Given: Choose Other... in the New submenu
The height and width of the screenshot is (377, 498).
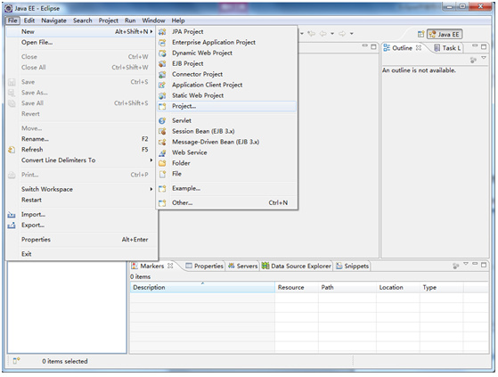Looking at the screenshot, I should (x=227, y=203).
